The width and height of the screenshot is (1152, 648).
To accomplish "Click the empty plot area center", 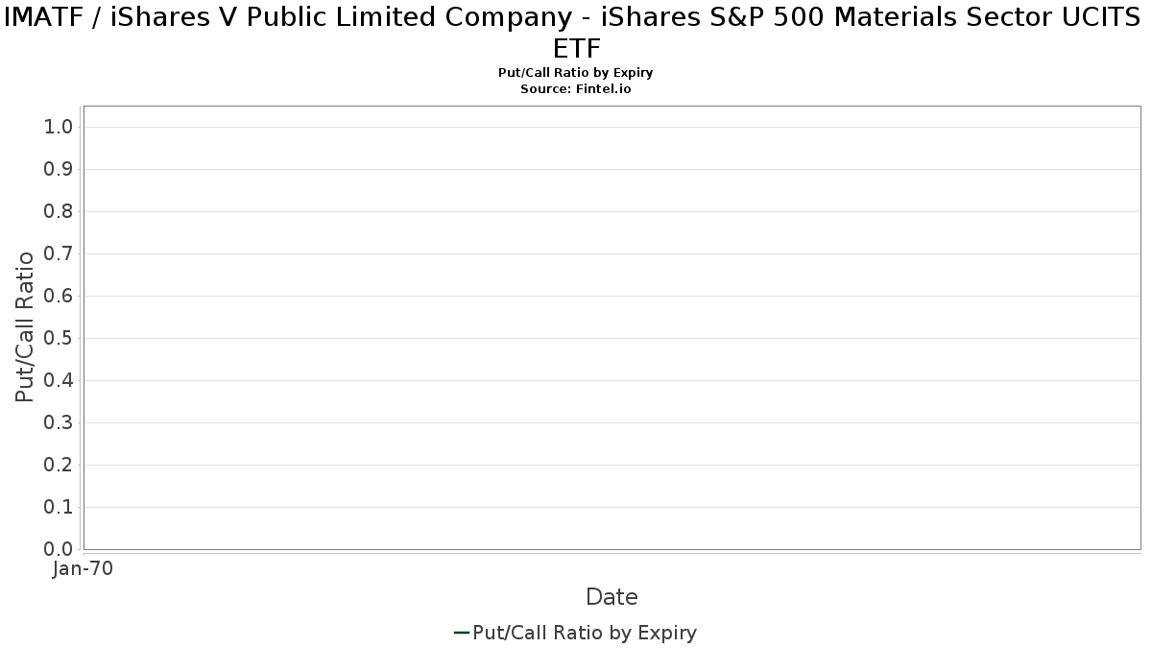I will (x=612, y=327).
